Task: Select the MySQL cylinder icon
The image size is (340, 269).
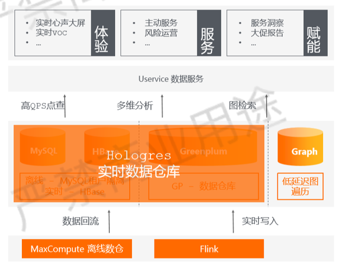Action: [43, 147]
